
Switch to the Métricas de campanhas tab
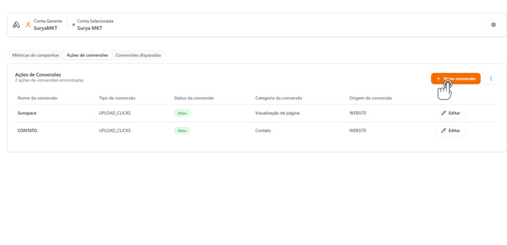36,55
